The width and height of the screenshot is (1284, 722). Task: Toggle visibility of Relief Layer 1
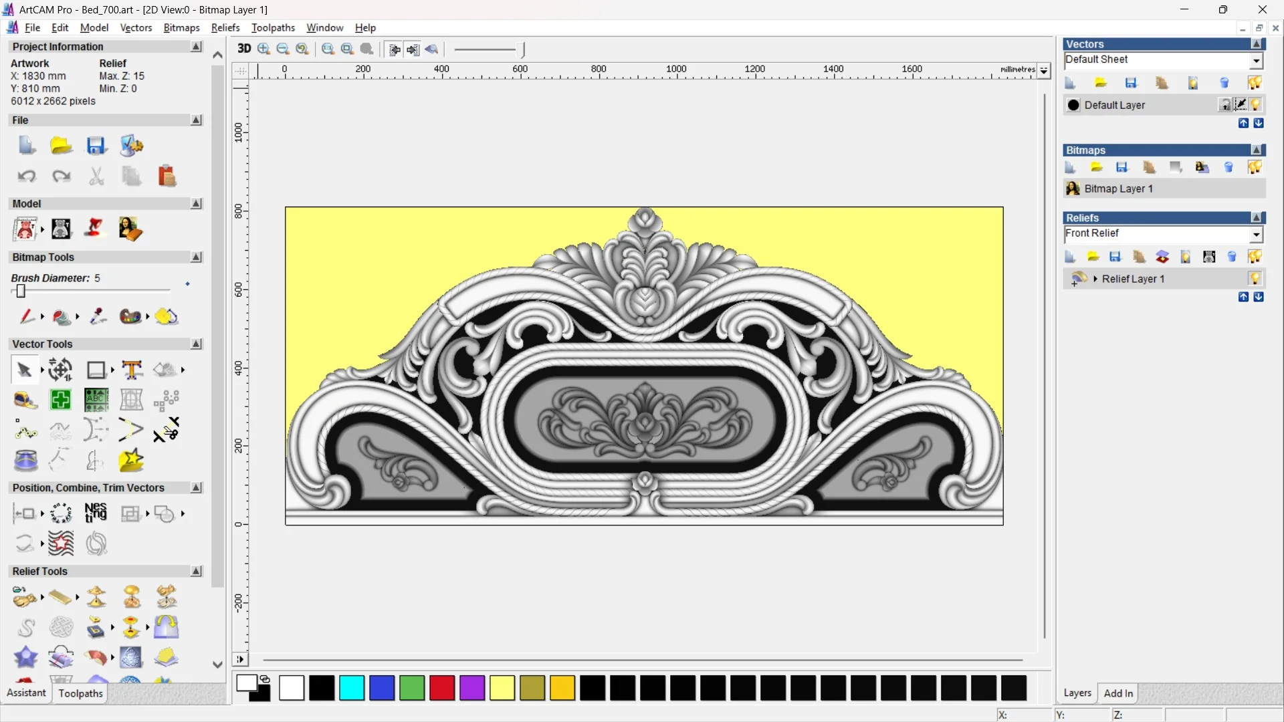click(x=1256, y=279)
